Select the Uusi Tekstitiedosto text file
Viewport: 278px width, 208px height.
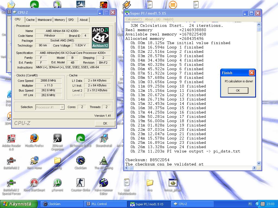click(x=127, y=183)
